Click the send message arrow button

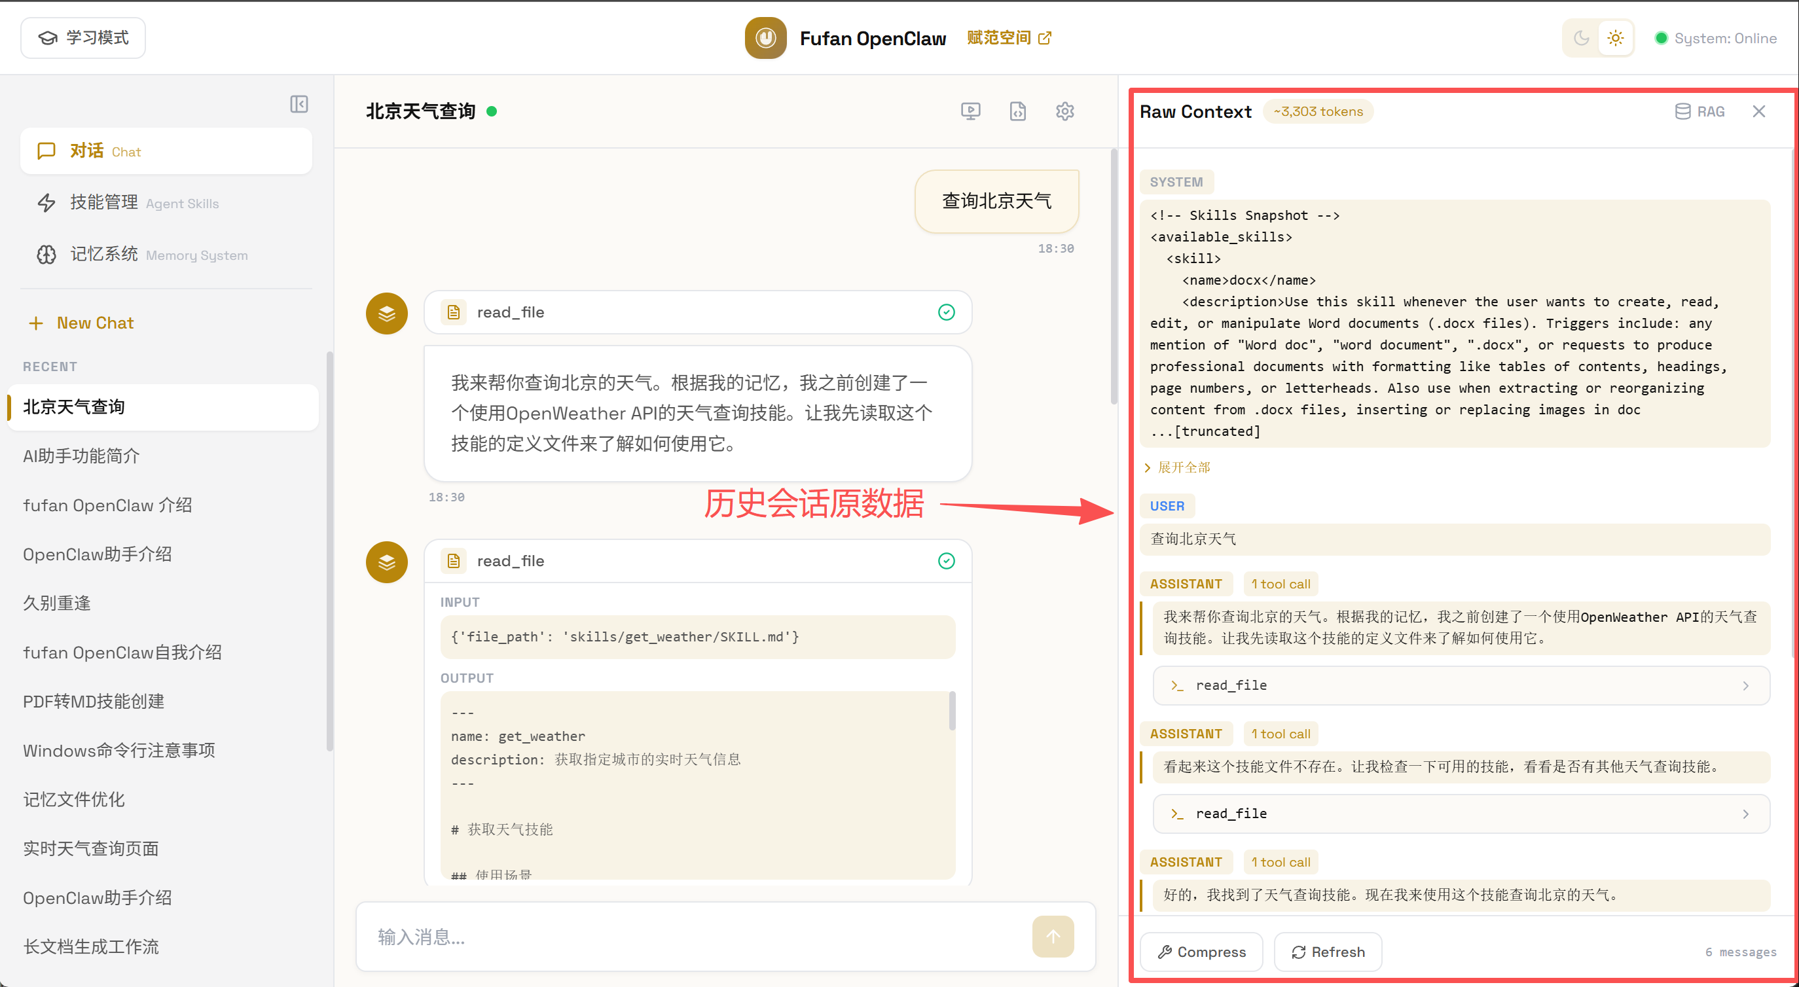[x=1053, y=936]
